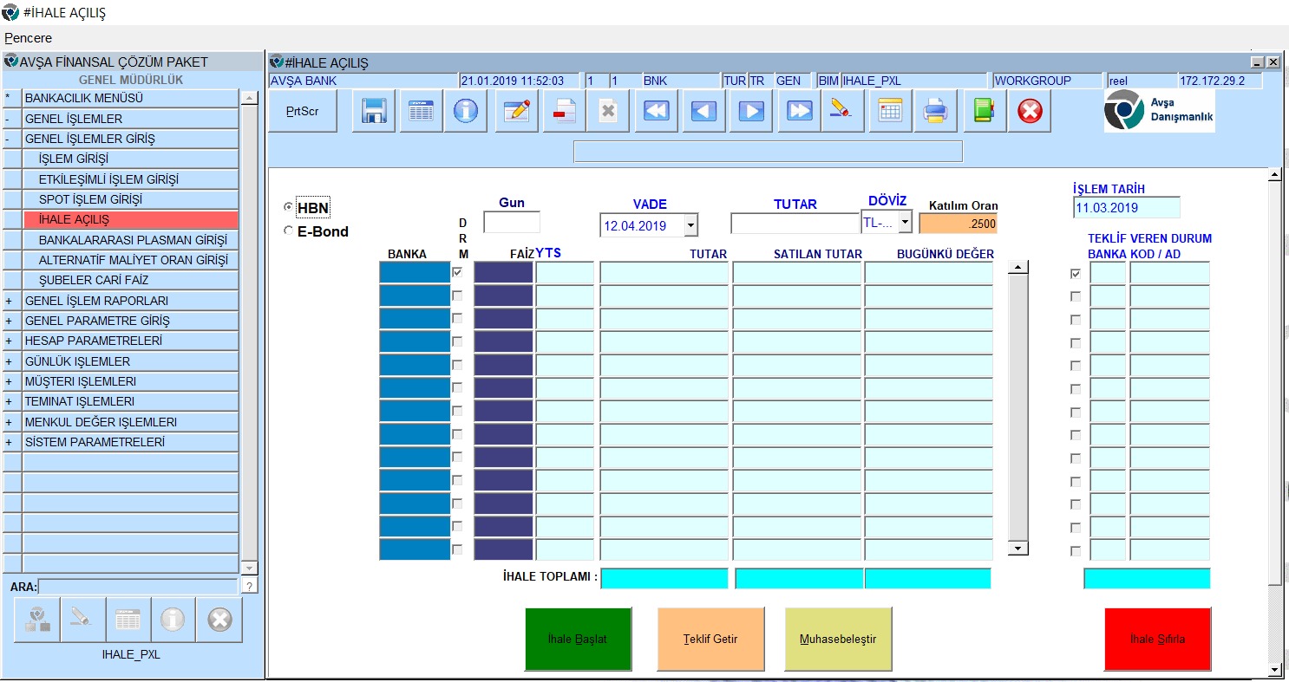This screenshot has width=1289, height=682.
Task: Select BANKALARARASI PLASMAN GİRİŞİ item
Action: pyautogui.click(x=130, y=240)
